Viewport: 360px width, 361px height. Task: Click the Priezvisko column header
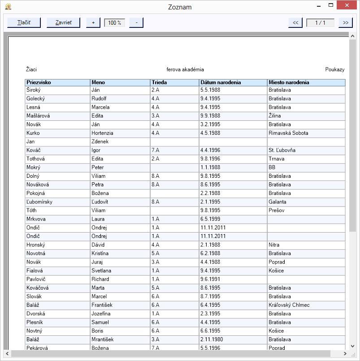pyautogui.click(x=57, y=83)
